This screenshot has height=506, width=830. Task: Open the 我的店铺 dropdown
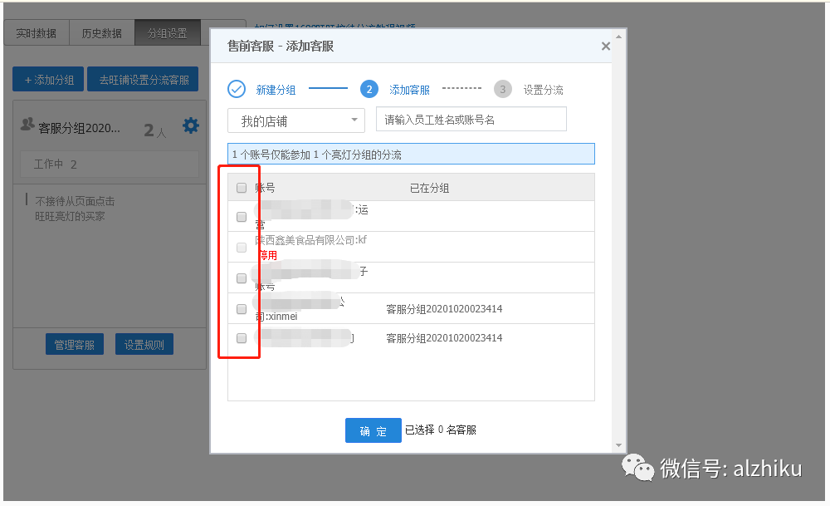pos(296,120)
